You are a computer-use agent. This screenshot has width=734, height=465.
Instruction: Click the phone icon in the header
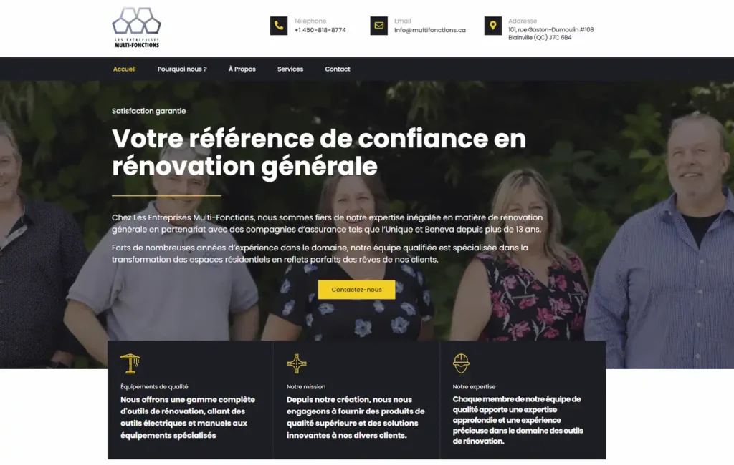click(x=279, y=26)
